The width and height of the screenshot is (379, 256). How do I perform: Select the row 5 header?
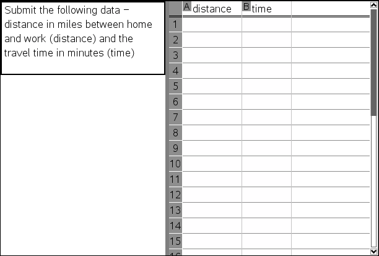175,86
